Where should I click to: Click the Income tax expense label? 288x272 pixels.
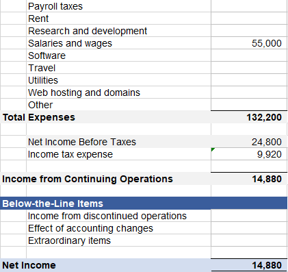70,154
